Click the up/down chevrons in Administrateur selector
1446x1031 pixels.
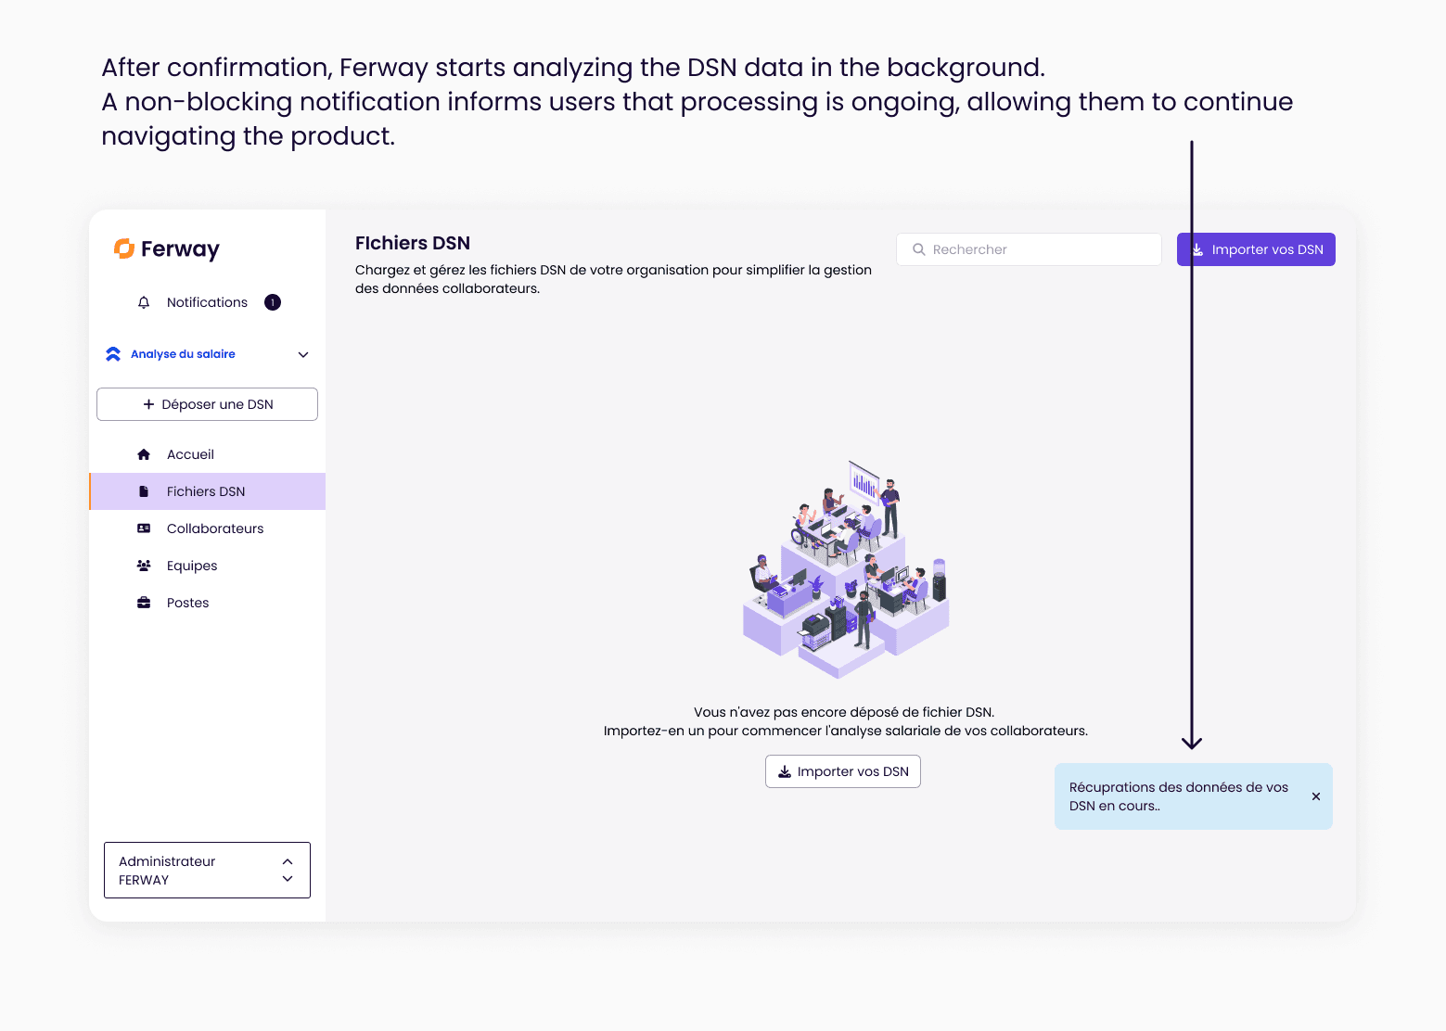tap(288, 870)
